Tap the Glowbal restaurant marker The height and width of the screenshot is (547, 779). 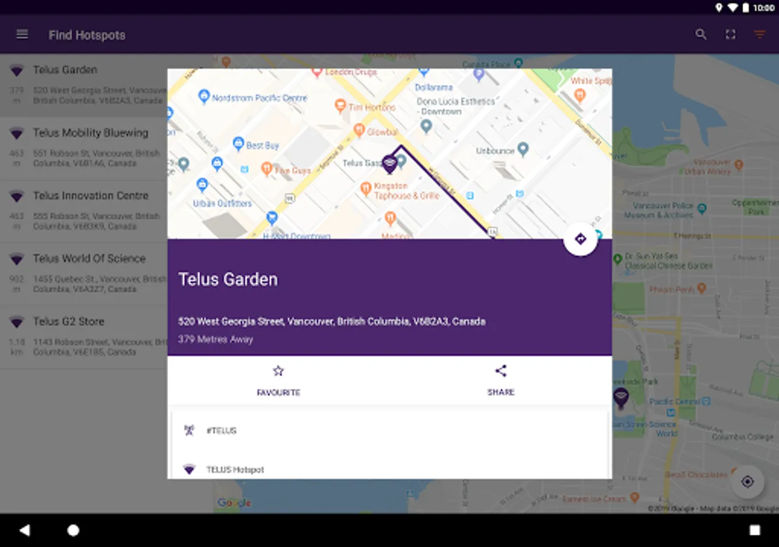(359, 131)
